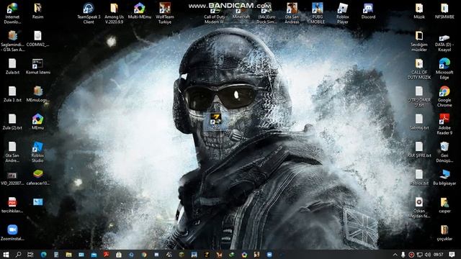Launch Roblox Studio shortcut
The height and width of the screenshot is (259, 461).
pyautogui.click(x=37, y=152)
